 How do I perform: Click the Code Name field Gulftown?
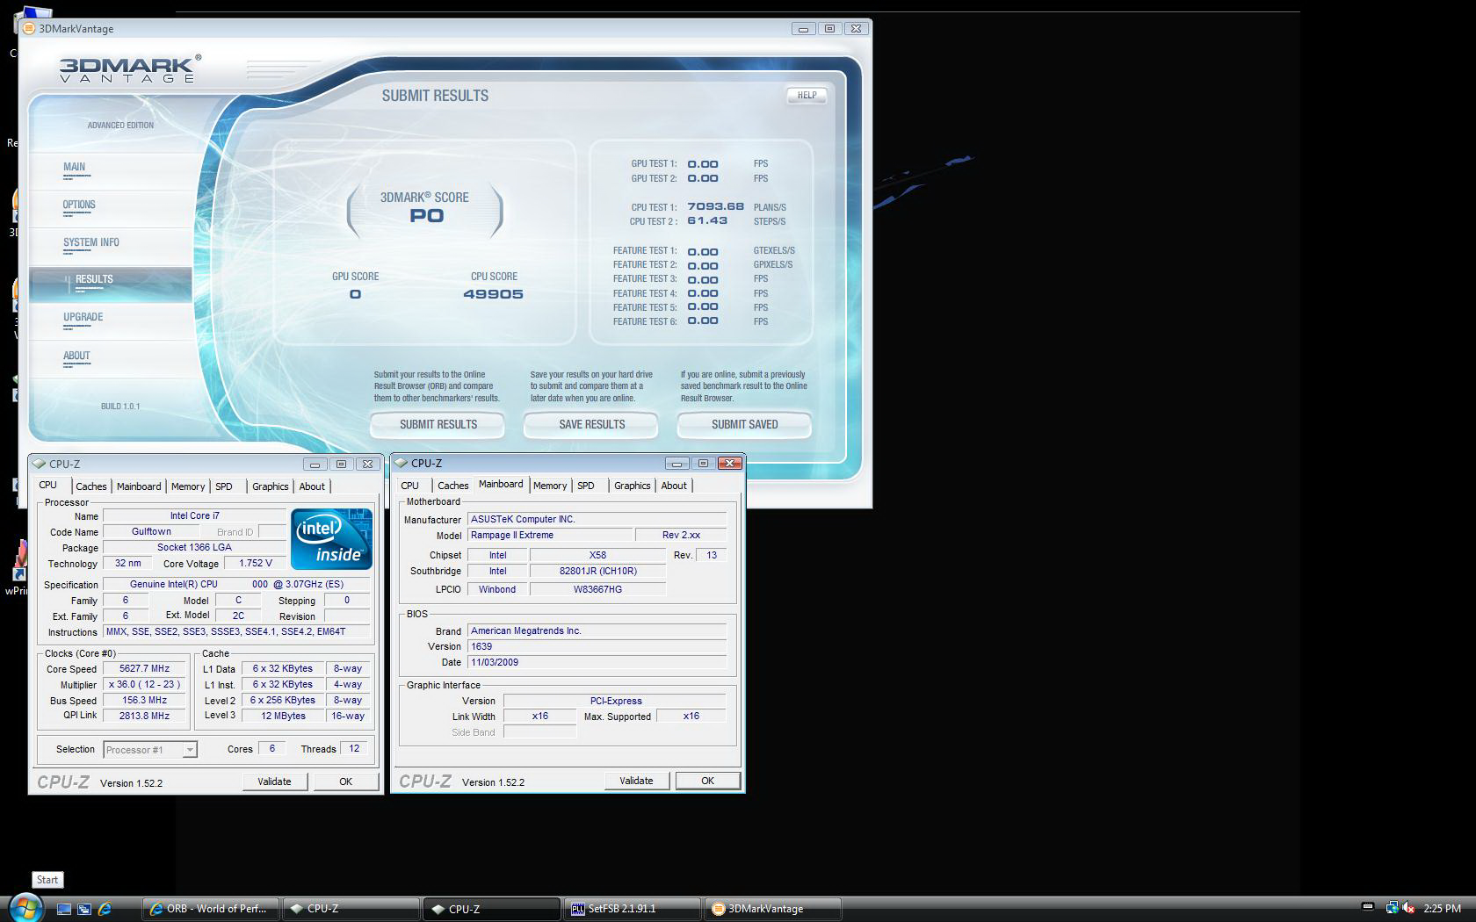click(151, 531)
